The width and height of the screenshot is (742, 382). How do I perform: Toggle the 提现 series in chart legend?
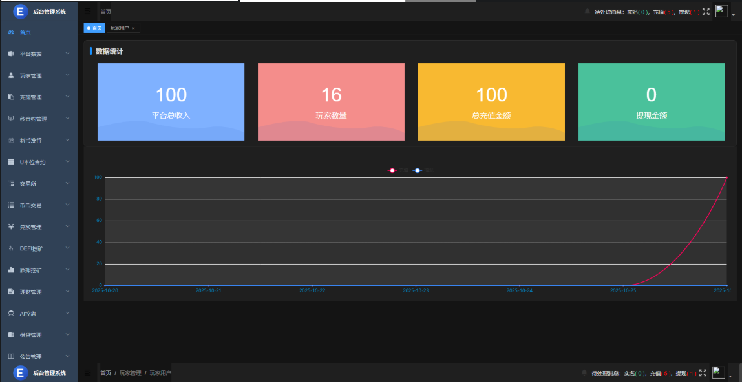point(423,170)
